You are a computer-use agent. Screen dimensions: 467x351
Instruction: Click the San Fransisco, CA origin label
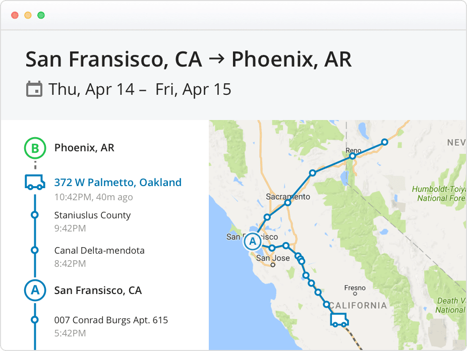coord(98,290)
